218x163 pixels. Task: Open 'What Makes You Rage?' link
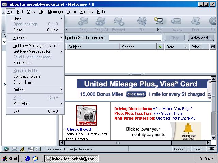173,109
